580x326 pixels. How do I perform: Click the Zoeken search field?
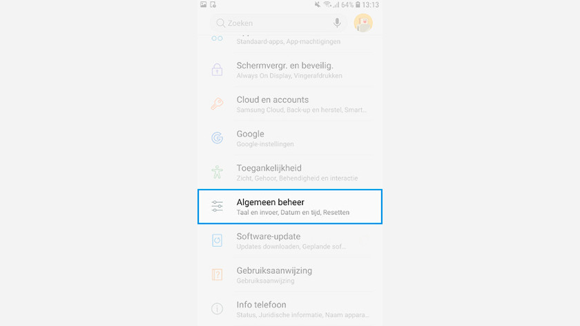(278, 23)
